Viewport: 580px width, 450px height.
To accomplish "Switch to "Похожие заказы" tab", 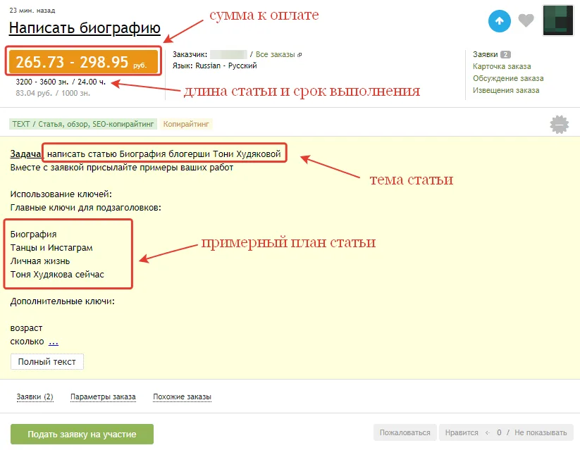I will pyautogui.click(x=182, y=397).
